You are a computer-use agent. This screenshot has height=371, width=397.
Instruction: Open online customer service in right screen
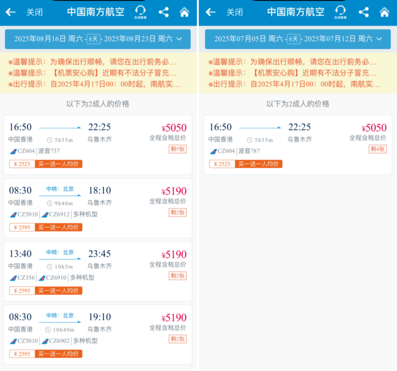(x=340, y=12)
